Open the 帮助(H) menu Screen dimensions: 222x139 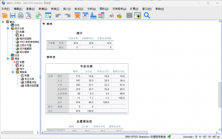pos(160,9)
